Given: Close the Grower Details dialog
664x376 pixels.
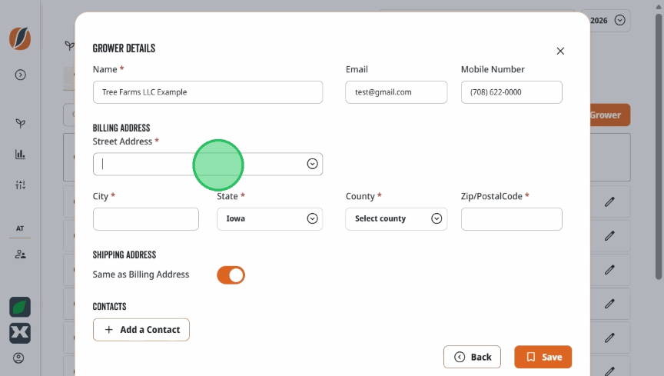Looking at the screenshot, I should coord(560,51).
